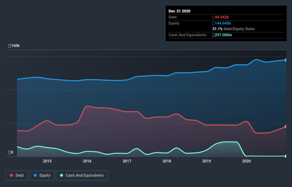Click Cash And Equivalents label in tooltip
The width and height of the screenshot is (292, 187).
pyautogui.click(x=187, y=35)
